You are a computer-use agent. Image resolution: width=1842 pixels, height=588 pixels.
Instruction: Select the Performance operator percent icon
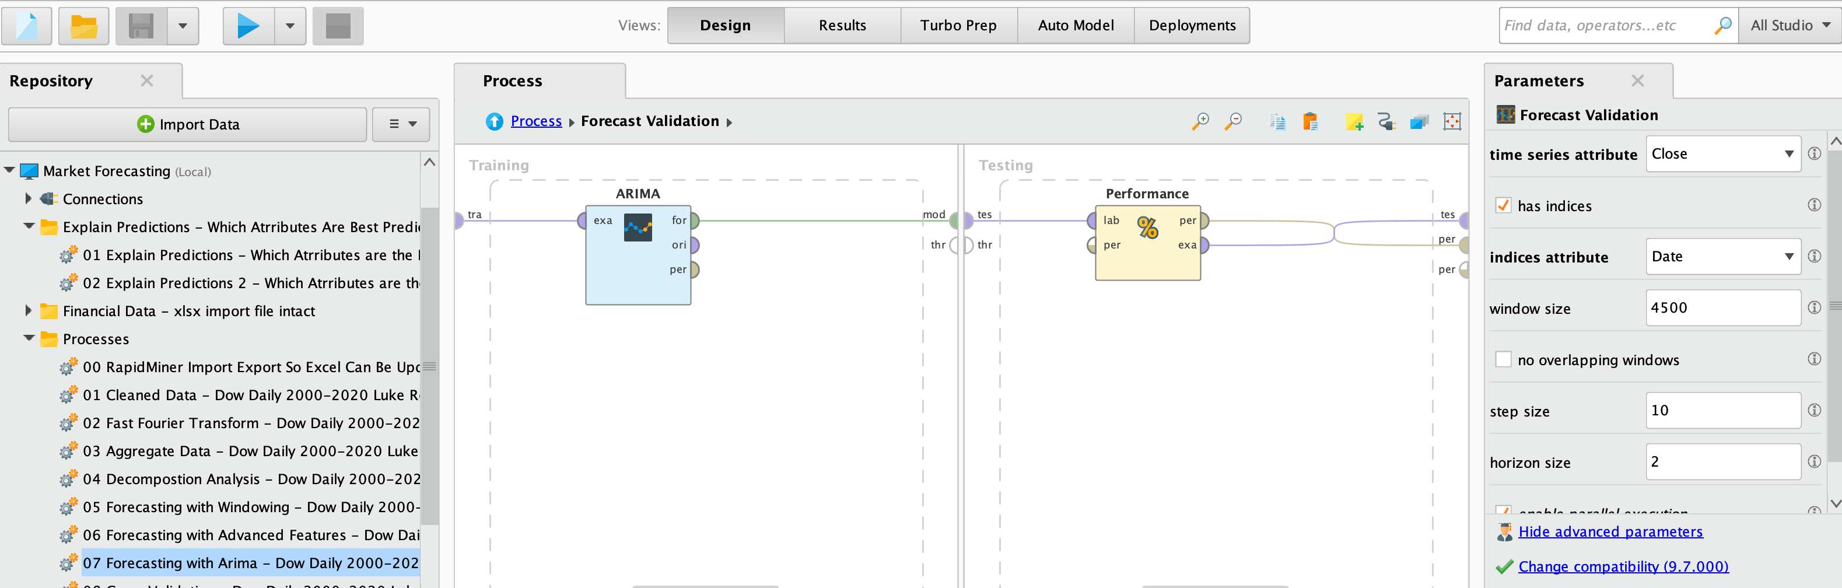point(1148,228)
